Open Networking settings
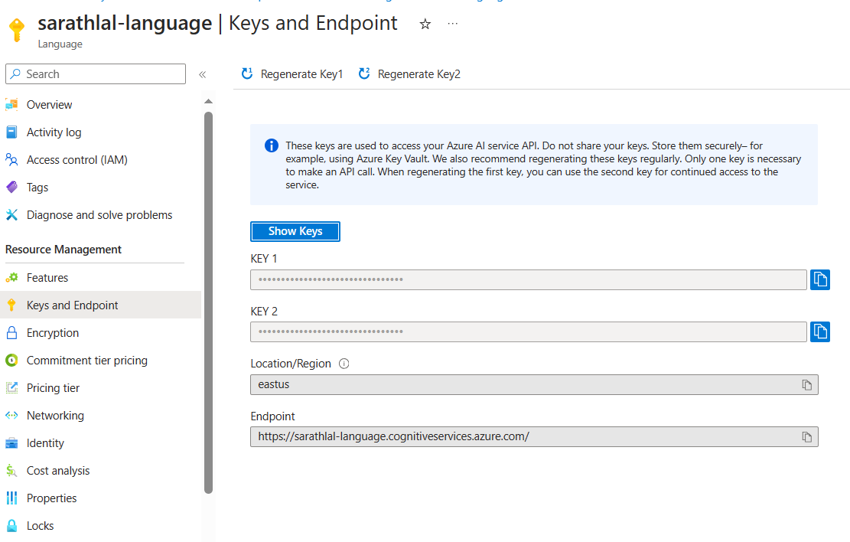Screen dimensions: 850x542 [56, 415]
